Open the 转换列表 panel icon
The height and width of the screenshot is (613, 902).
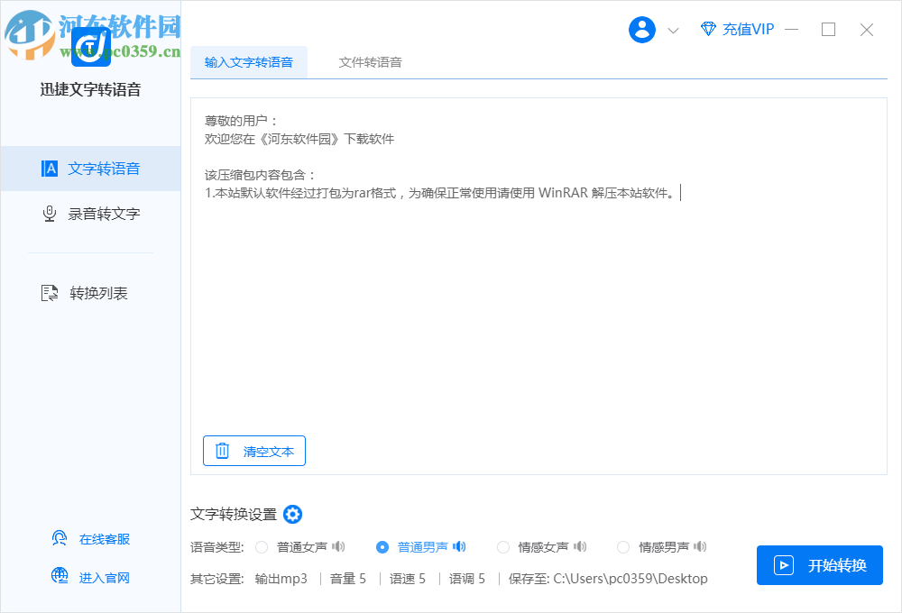(x=49, y=292)
